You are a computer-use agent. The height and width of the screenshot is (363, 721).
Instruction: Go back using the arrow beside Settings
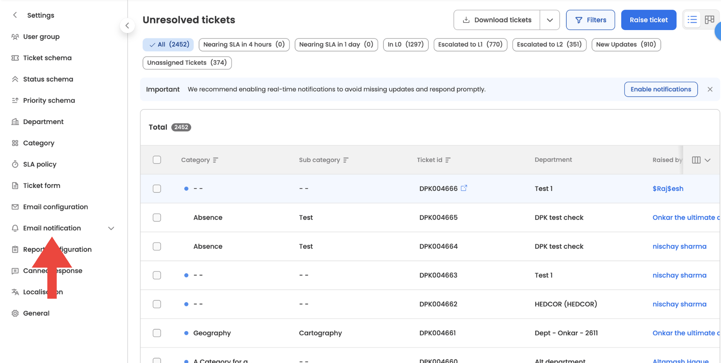click(15, 15)
